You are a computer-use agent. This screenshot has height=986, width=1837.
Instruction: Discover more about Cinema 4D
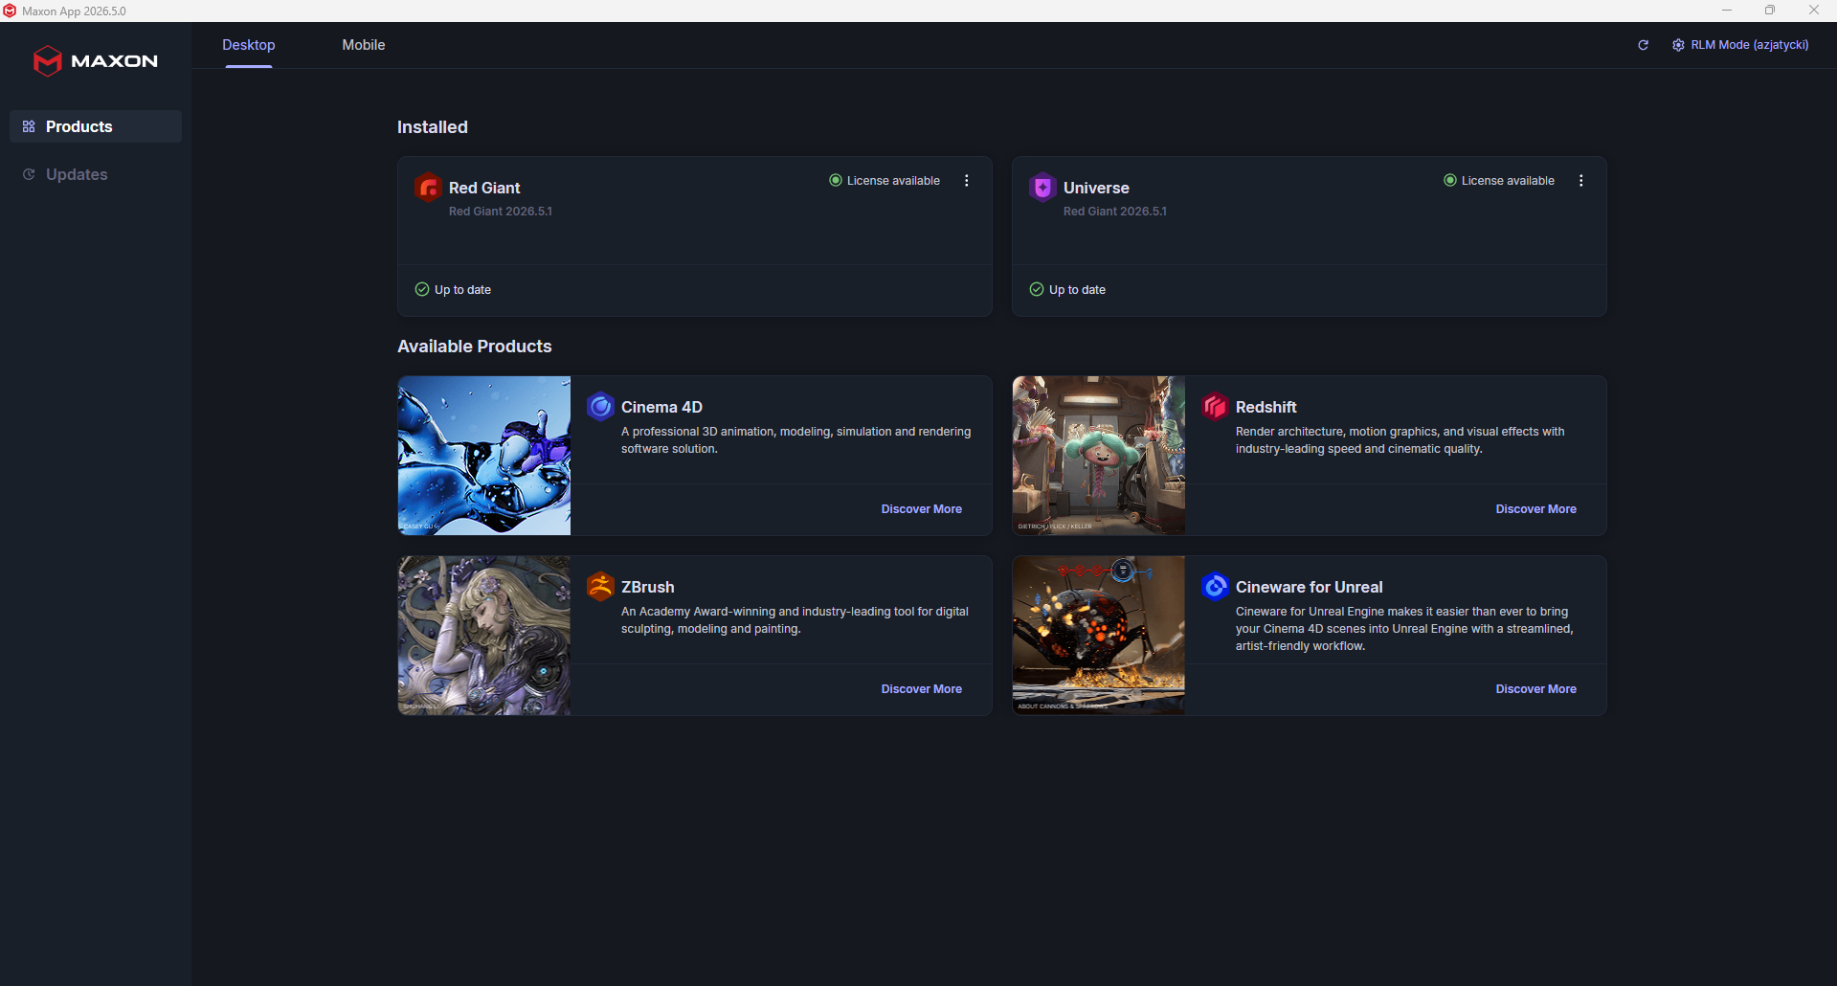click(x=922, y=509)
